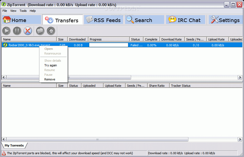Open the Tools menu
Viewport: 244px width, 157px height.
coord(23,11)
